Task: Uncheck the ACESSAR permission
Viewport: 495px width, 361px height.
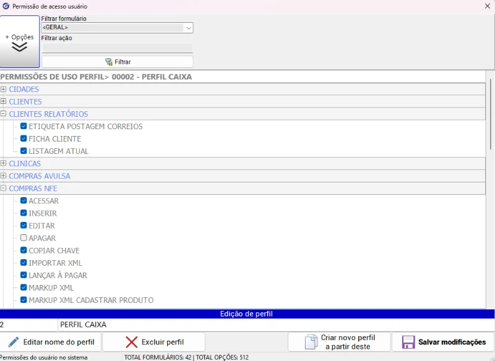Action: (x=24, y=200)
